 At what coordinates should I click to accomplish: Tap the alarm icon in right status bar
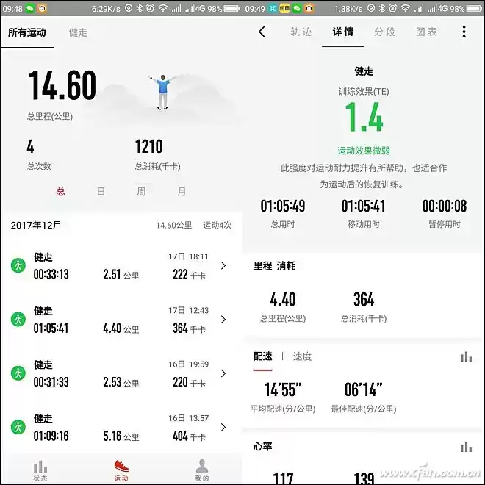pyautogui.click(x=392, y=8)
